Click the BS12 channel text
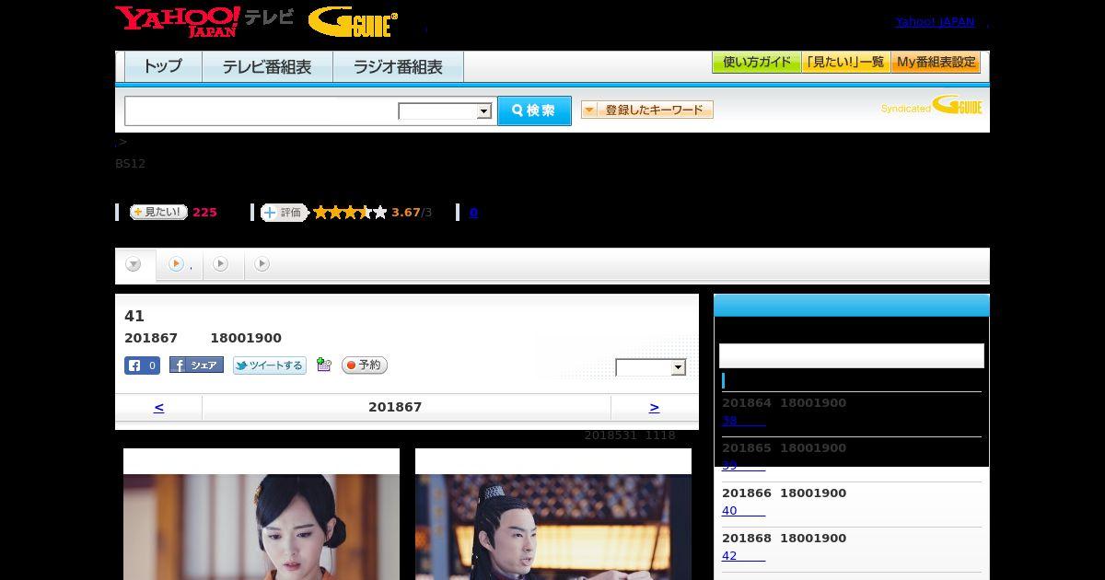The height and width of the screenshot is (580, 1105). pyautogui.click(x=130, y=164)
